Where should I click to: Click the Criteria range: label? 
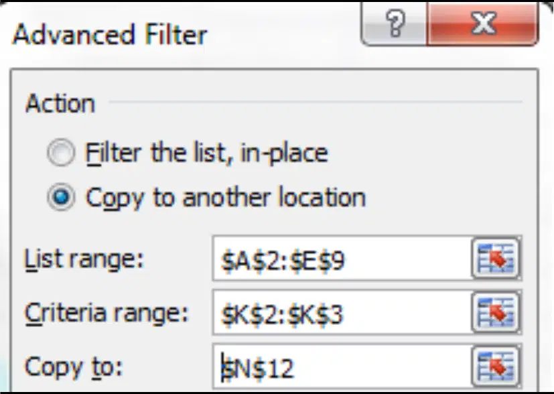point(107,313)
